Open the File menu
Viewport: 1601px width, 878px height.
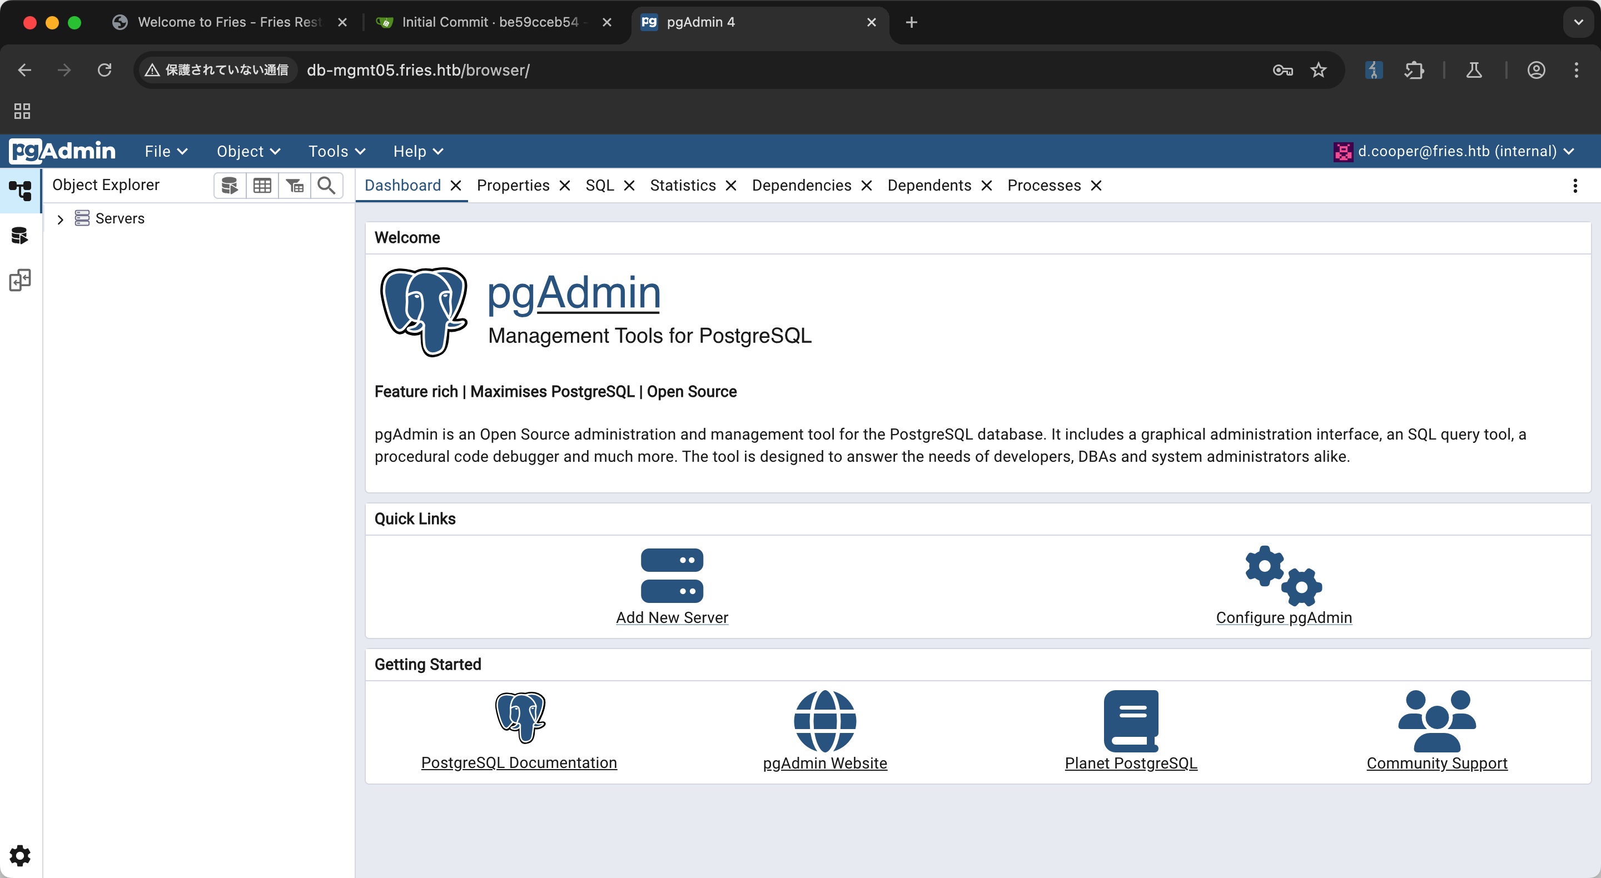[166, 151]
